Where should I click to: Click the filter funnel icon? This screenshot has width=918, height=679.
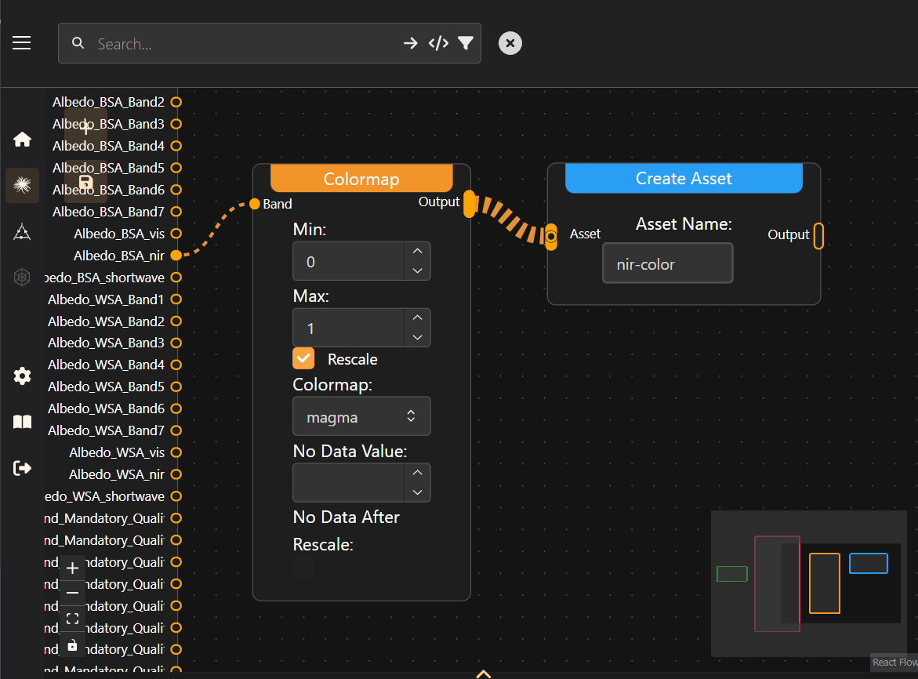tap(466, 43)
